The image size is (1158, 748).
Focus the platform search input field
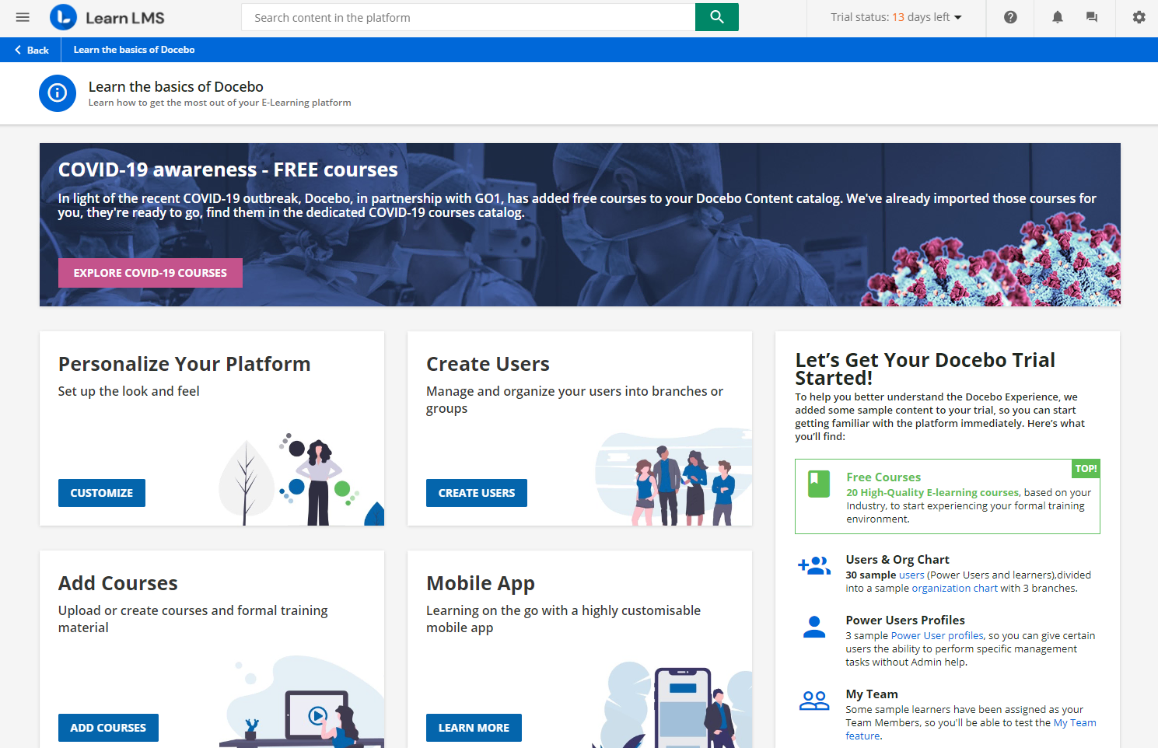(468, 17)
